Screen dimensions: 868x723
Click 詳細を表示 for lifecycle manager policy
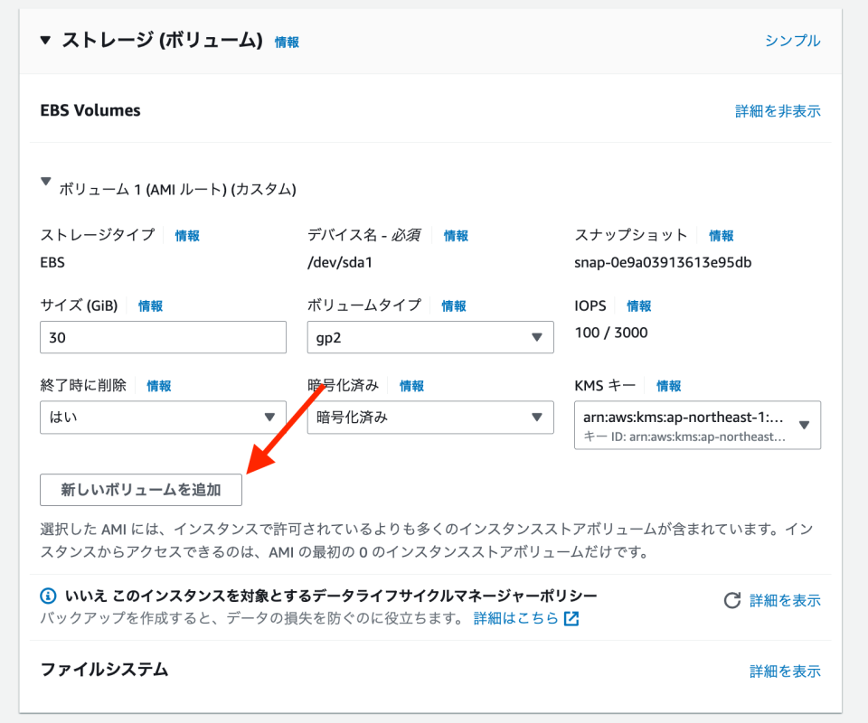point(785,600)
